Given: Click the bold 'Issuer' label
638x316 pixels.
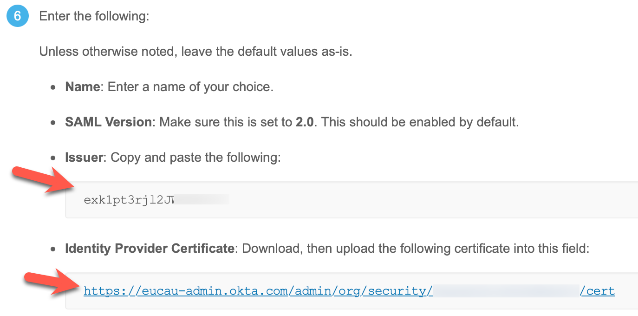Looking at the screenshot, I should [84, 158].
